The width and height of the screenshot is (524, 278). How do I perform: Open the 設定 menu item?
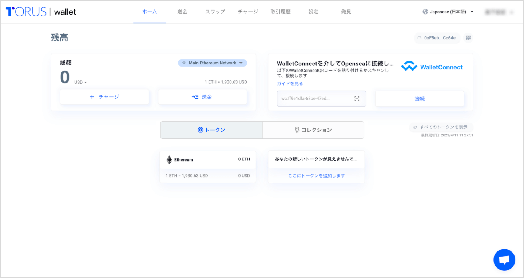[x=313, y=11]
